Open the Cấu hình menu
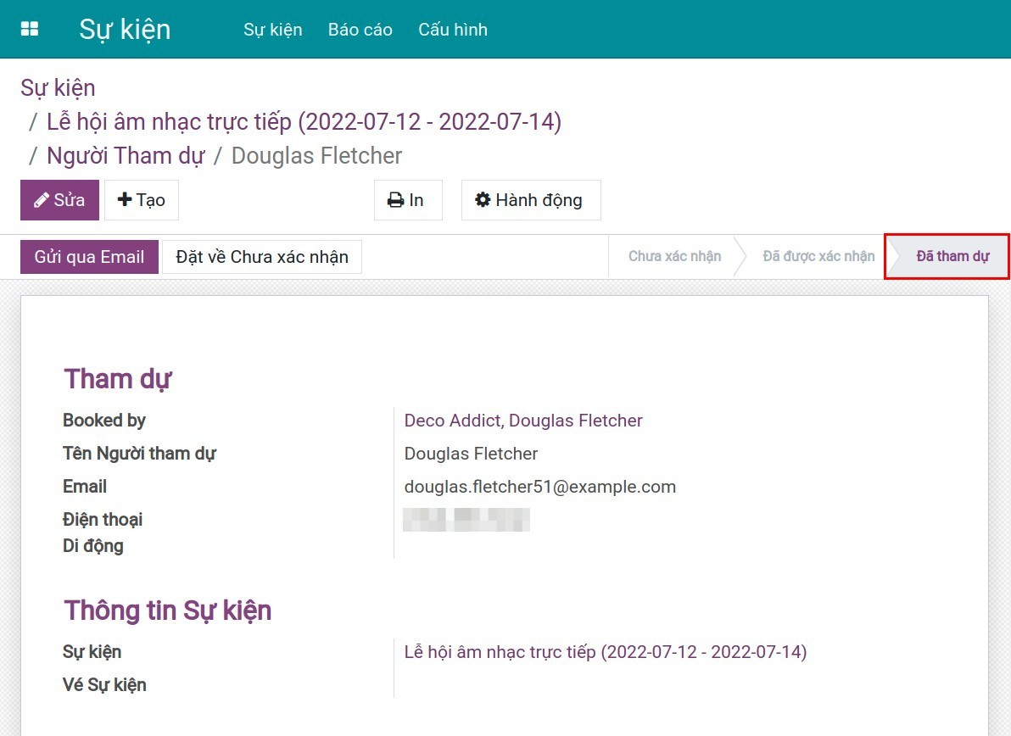The width and height of the screenshot is (1011, 736). [452, 30]
